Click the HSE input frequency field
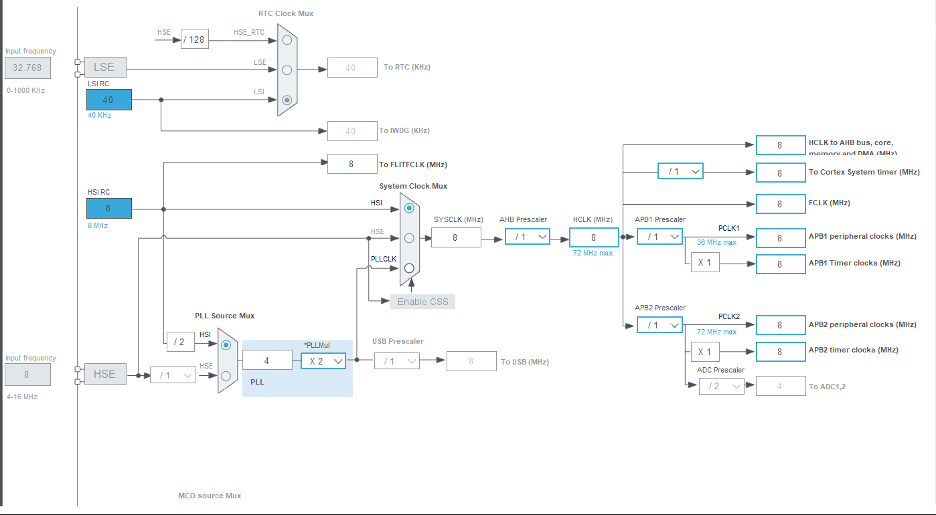The image size is (936, 515). pos(27,375)
